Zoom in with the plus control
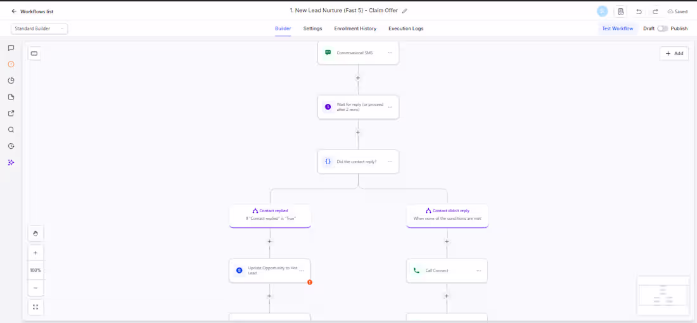The image size is (697, 323). pyautogui.click(x=35, y=253)
